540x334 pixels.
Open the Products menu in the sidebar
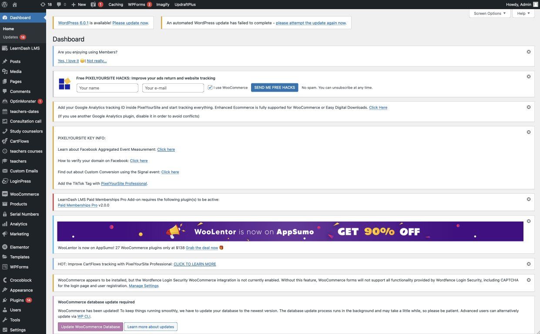pyautogui.click(x=23, y=204)
